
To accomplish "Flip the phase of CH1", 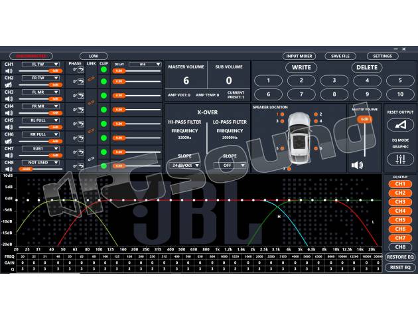I will pyautogui.click(x=80, y=70).
